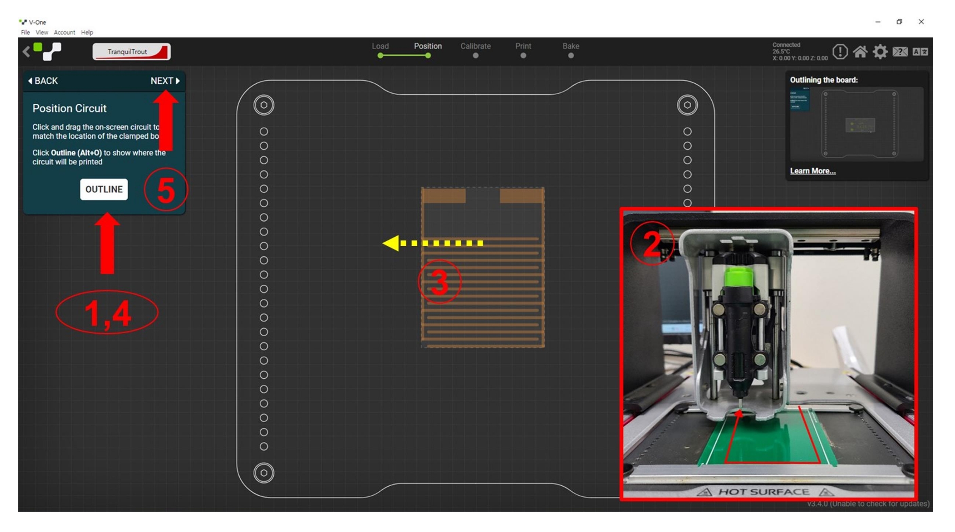This screenshot has height=532, width=955.
Task: Open the Help menu
Action: tap(87, 32)
